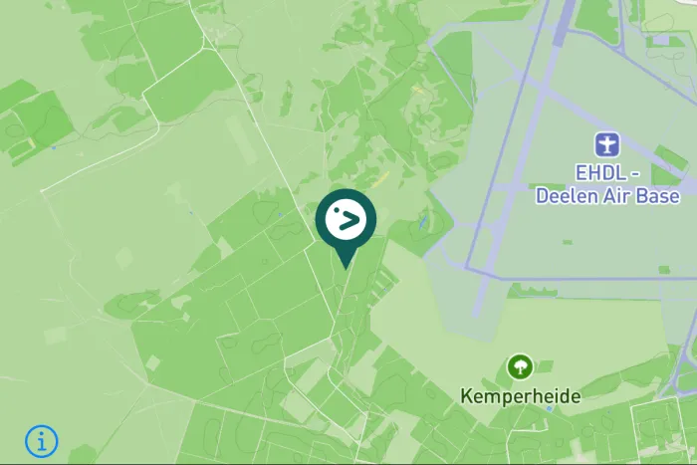This screenshot has height=465, width=697.
Task: Click the partially visible white button at top-right corner
Action: [x=685, y=2]
